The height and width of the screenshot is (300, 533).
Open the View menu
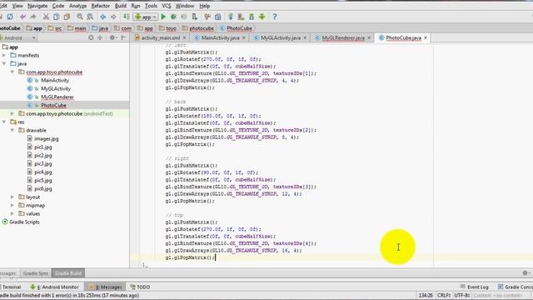point(17,6)
